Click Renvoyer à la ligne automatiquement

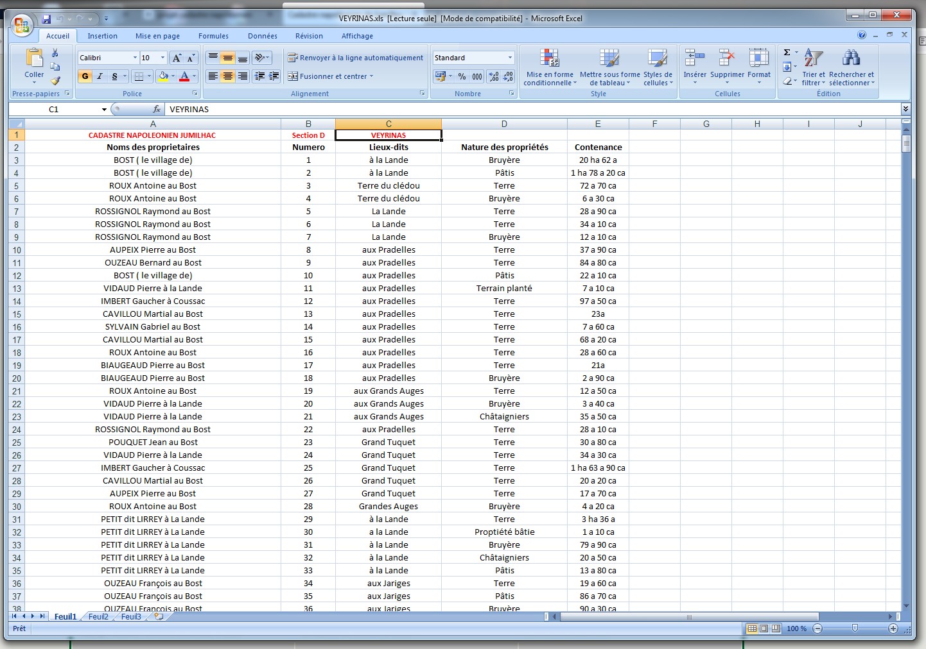coord(355,58)
